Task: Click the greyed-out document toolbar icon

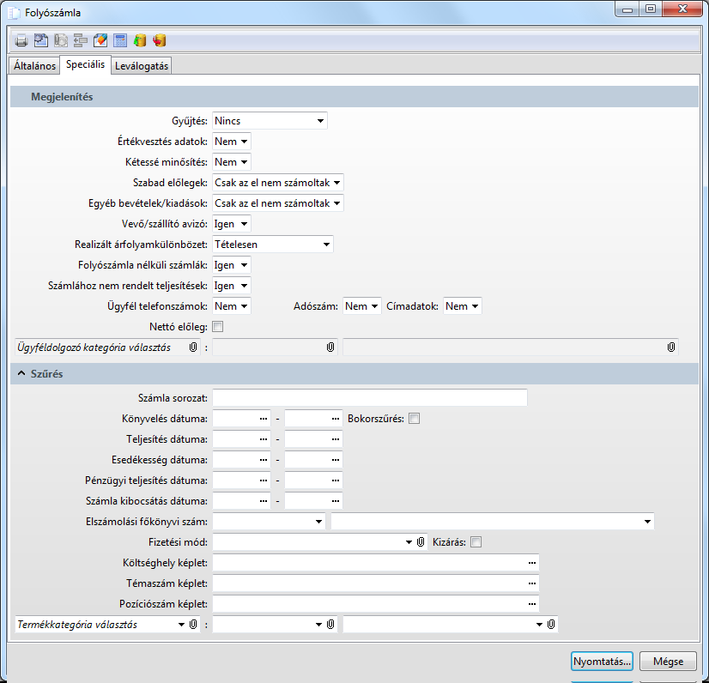Action: click(61, 40)
